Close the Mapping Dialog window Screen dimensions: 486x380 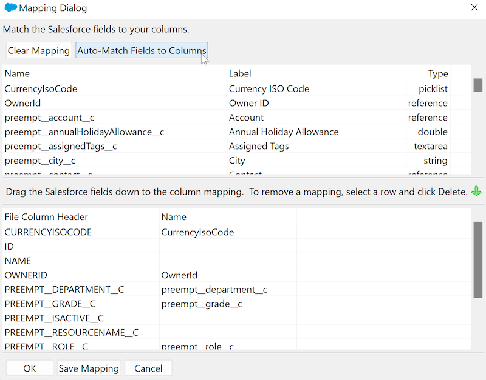[x=474, y=8]
